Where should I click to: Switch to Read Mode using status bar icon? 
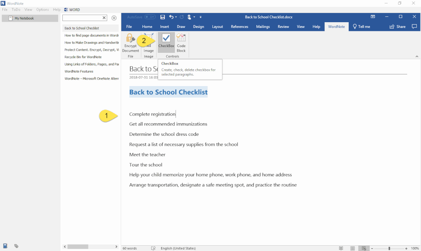pyautogui.click(x=341, y=248)
